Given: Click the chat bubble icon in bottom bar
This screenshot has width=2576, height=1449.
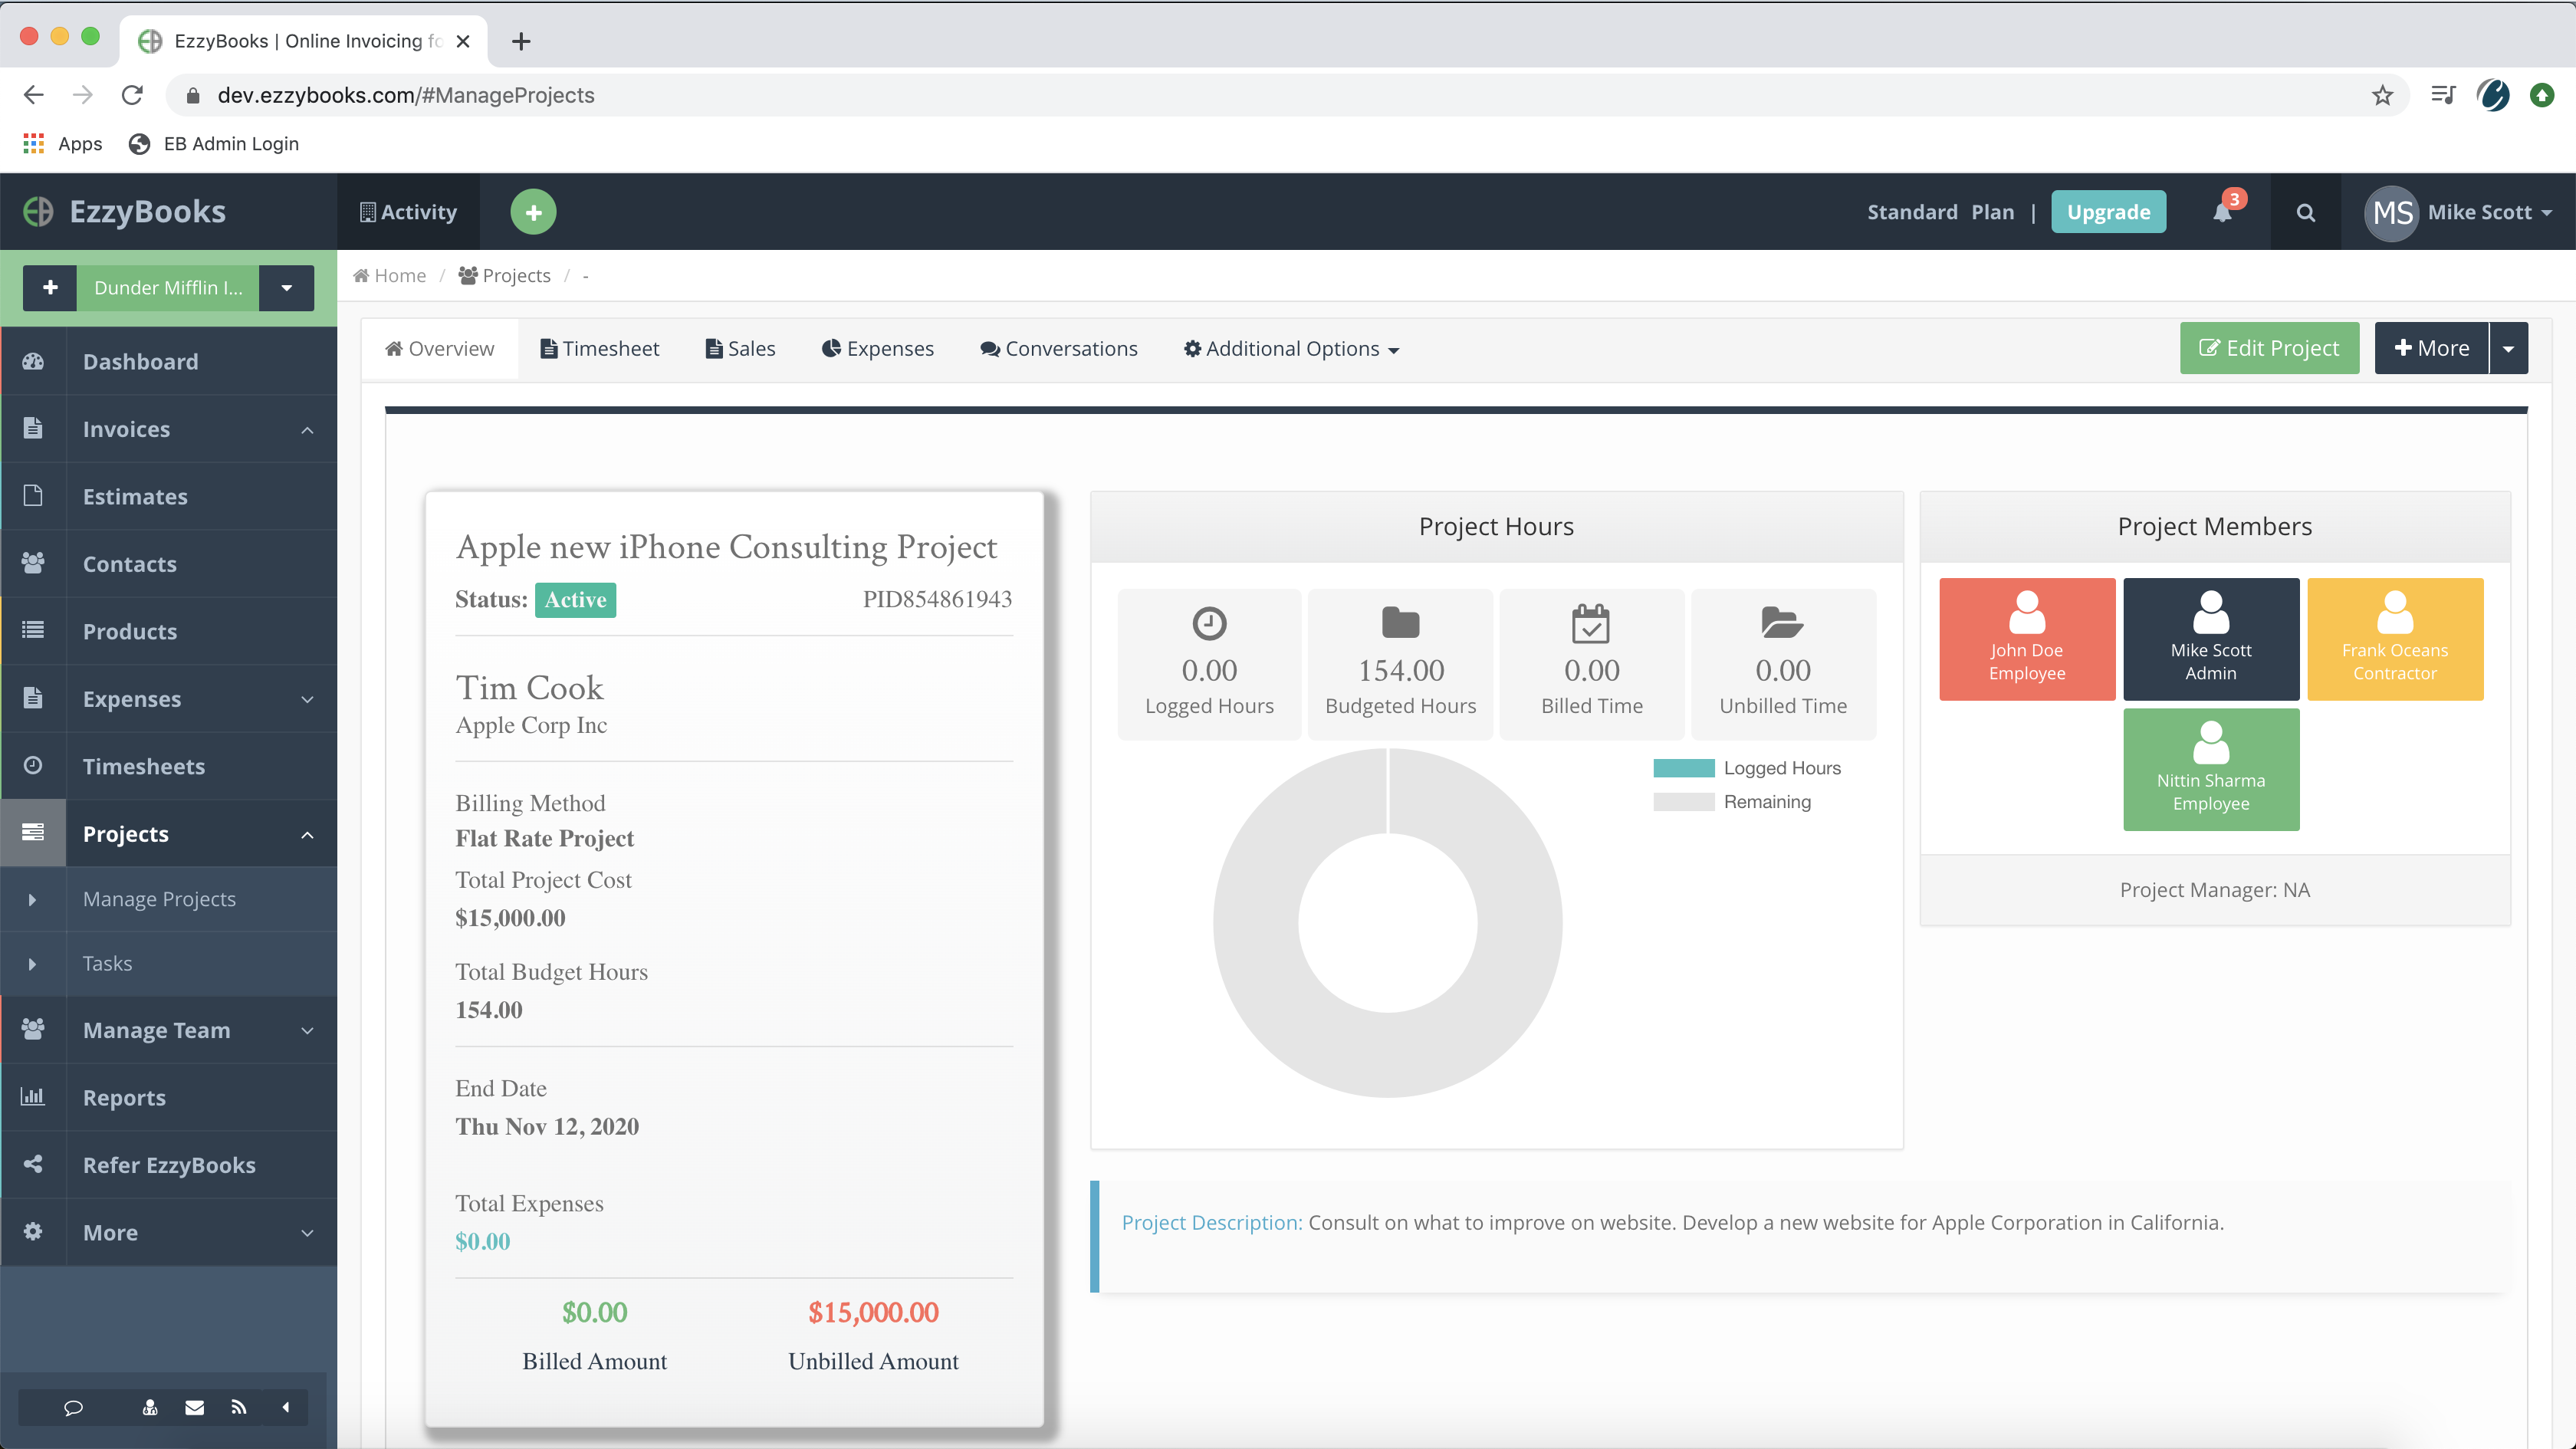Looking at the screenshot, I should (x=73, y=1407).
